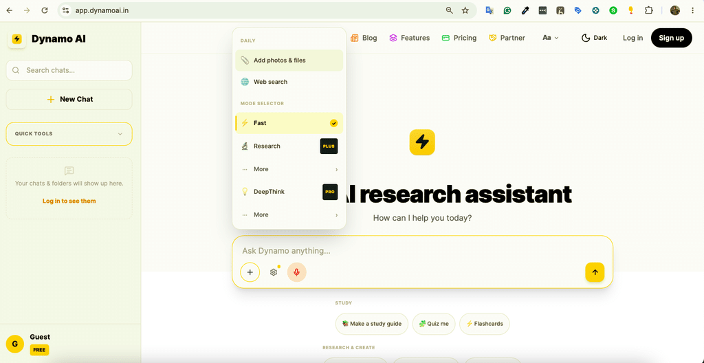
Task: Click the browser zoom magnifier icon
Action: coord(449,10)
